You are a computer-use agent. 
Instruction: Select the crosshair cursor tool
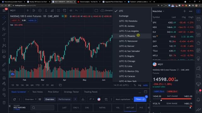[4, 17]
